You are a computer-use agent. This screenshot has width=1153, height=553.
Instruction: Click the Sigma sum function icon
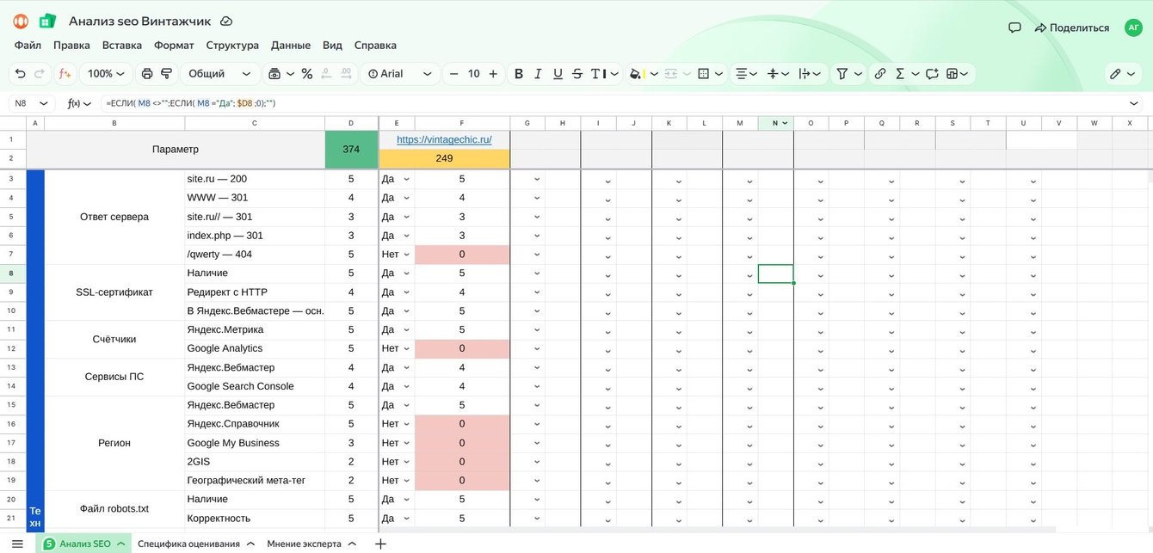(x=900, y=74)
